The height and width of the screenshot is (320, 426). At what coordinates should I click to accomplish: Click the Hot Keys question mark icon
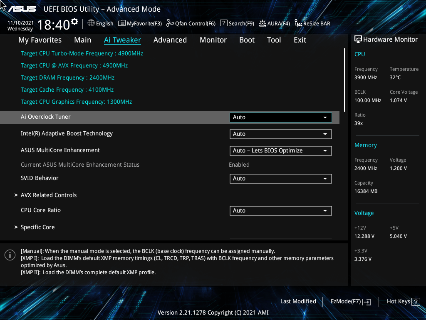coord(416,302)
